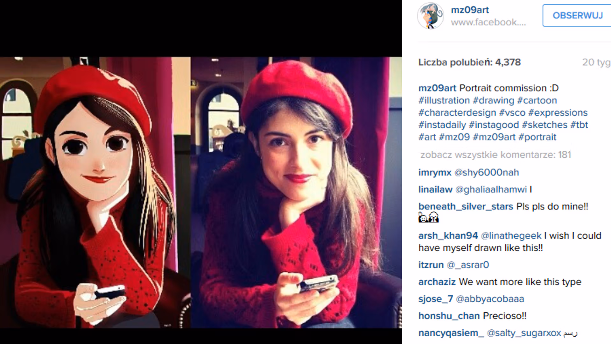Open honshu_chan commenter profile
611x344 pixels.
pos(449,316)
